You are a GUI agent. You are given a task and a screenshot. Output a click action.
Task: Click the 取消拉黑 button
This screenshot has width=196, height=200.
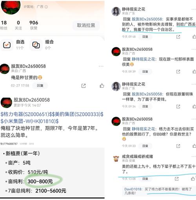[x=86, y=26]
